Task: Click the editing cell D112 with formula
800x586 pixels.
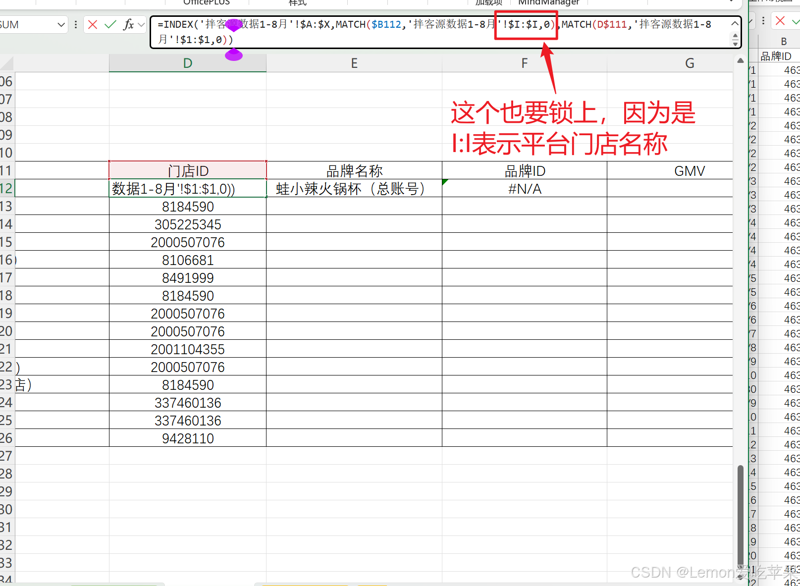Action: point(188,188)
